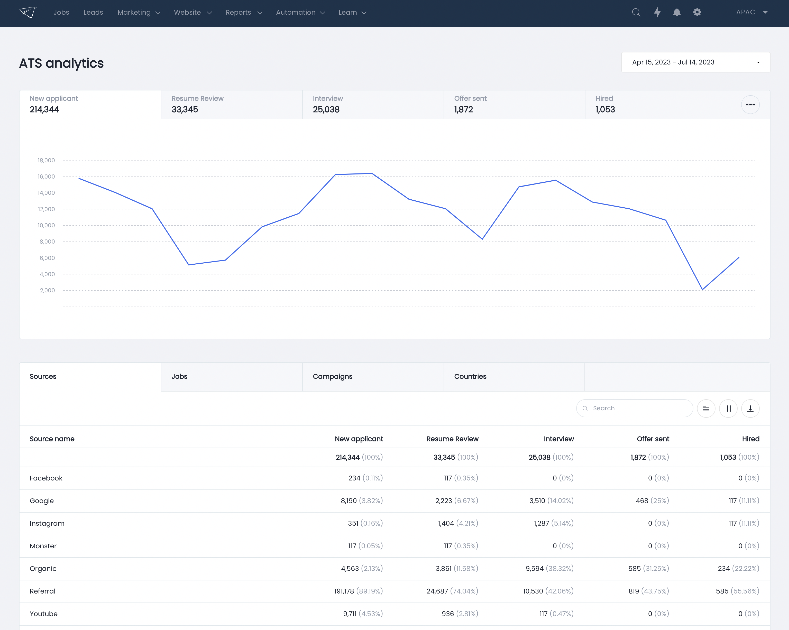Screen dimensions: 789x630
Task: Switch to the Countries tab
Action: [470, 376]
